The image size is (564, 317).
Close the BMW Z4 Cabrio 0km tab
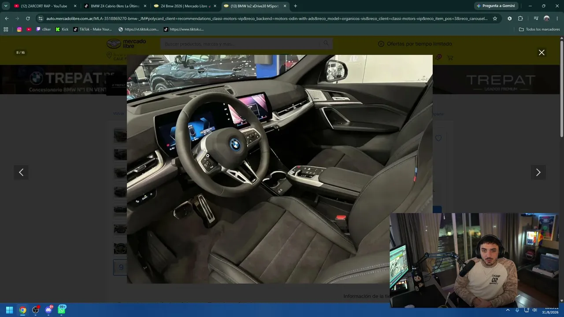click(x=145, y=6)
